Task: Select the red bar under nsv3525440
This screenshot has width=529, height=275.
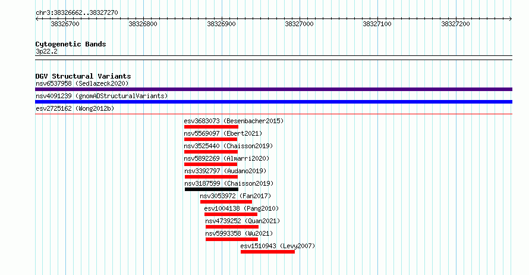Action: point(211,152)
